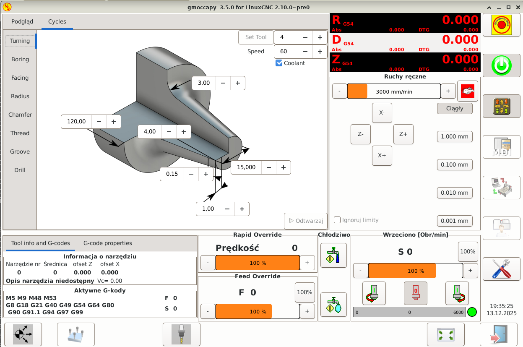Toggle the green machine power button
This screenshot has width=523, height=347.
click(x=501, y=65)
